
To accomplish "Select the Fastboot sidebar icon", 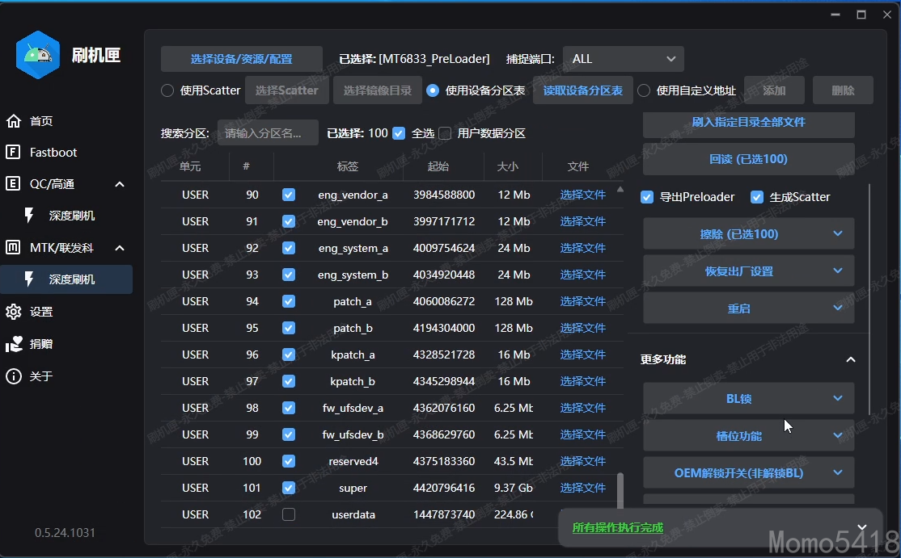I will tap(14, 153).
